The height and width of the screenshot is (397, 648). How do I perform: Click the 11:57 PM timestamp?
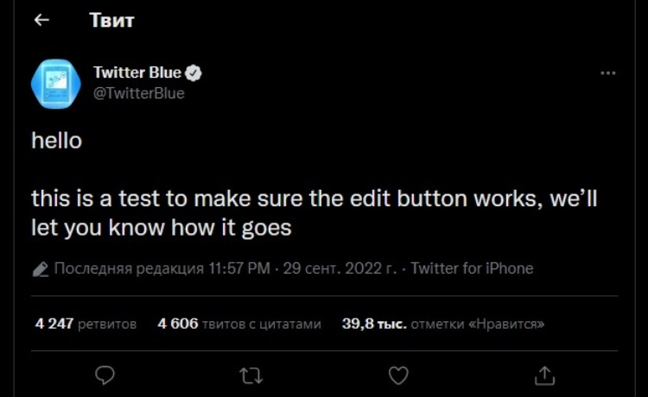(x=239, y=268)
